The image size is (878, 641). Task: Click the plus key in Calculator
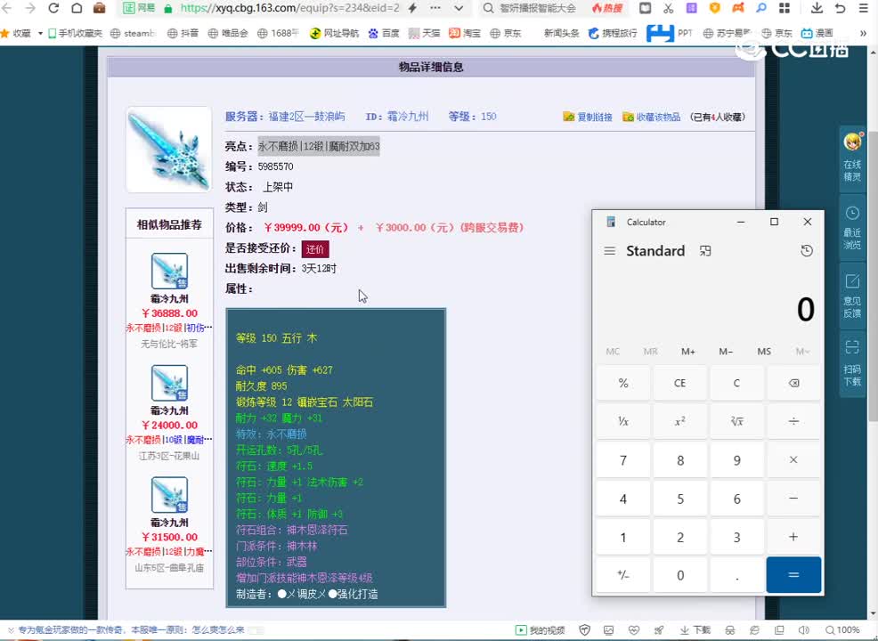click(x=793, y=537)
